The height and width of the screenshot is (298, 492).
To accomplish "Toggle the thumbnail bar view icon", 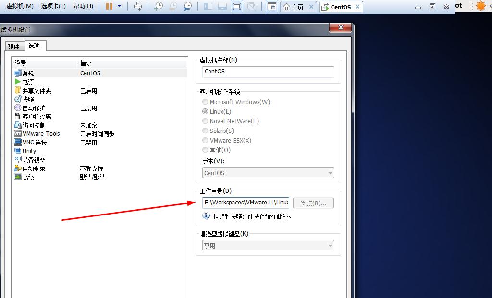I will (x=222, y=6).
